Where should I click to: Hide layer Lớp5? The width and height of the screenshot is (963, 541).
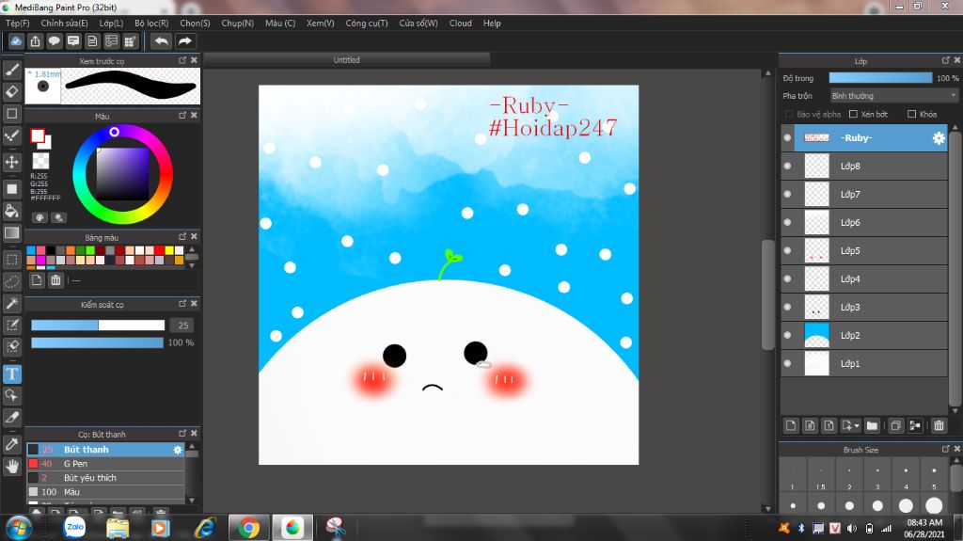tap(787, 251)
